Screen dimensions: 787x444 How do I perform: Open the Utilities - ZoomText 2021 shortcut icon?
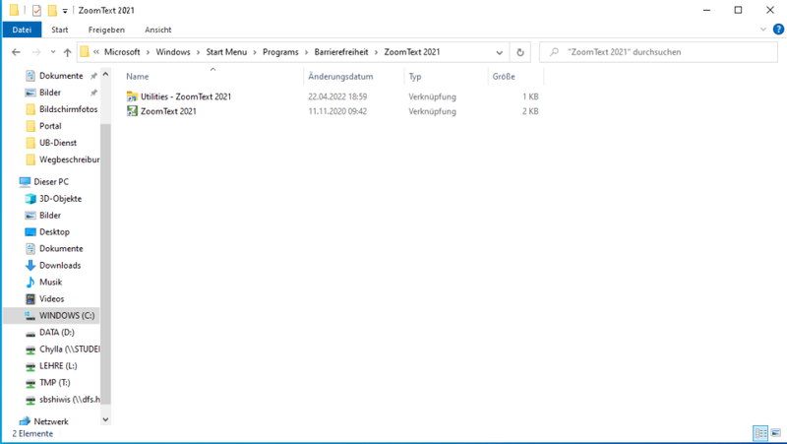(132, 96)
